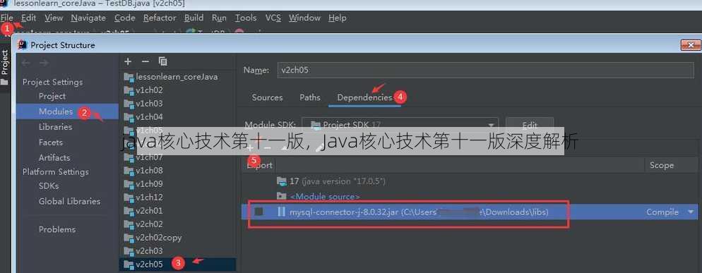Viewport: 702px width, 273px height.
Task: Open the Navigate menu
Action: tap(88, 18)
